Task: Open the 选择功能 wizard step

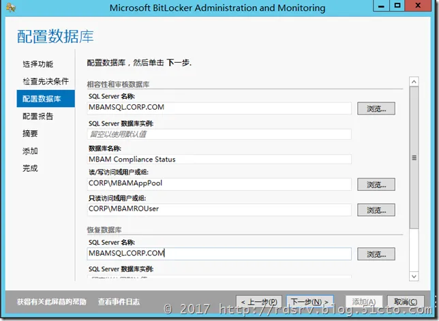Action: (x=37, y=64)
